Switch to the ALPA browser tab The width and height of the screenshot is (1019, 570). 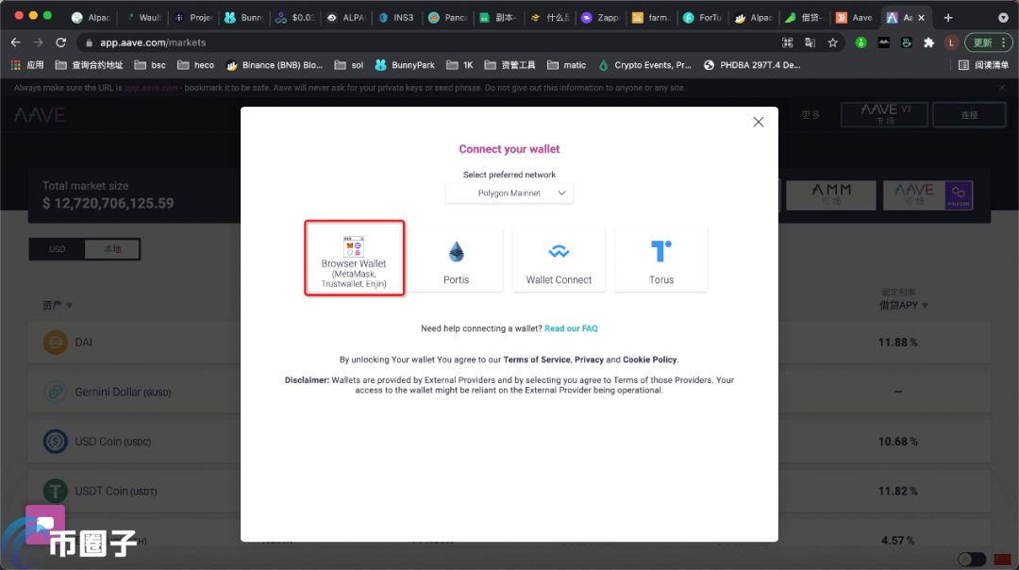(x=346, y=18)
